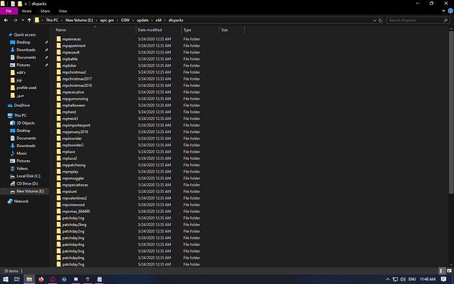Select the mpchristmas2018 folder row
The height and width of the screenshot is (284, 454).
click(x=77, y=85)
